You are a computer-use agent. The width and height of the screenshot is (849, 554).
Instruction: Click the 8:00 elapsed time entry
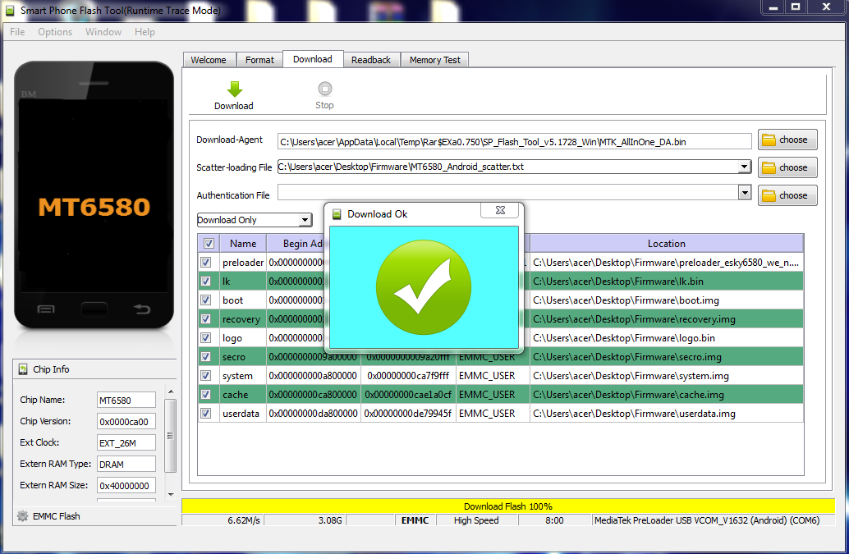tap(554, 520)
